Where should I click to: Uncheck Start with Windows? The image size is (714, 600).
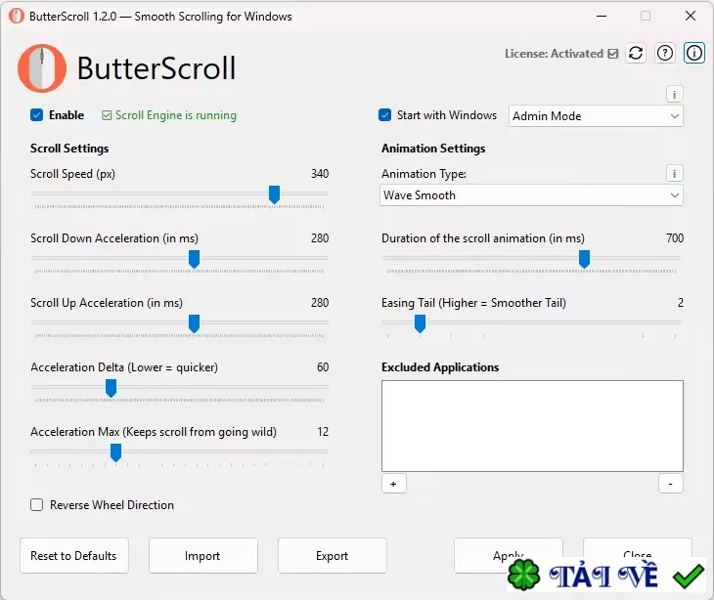pos(384,115)
